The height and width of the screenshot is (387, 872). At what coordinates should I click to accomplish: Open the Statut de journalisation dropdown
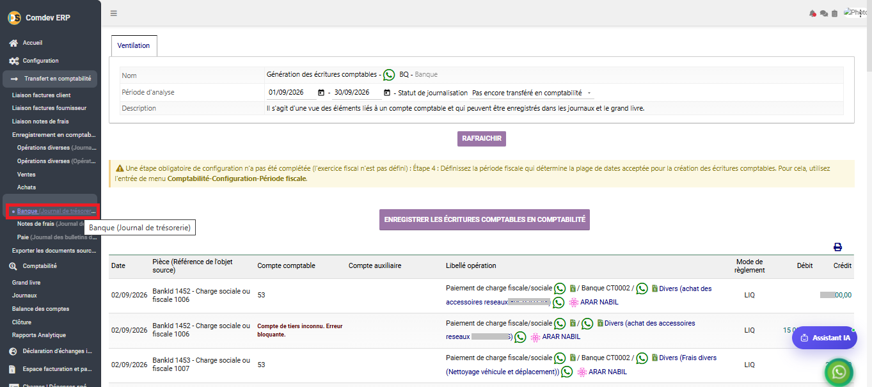click(531, 93)
